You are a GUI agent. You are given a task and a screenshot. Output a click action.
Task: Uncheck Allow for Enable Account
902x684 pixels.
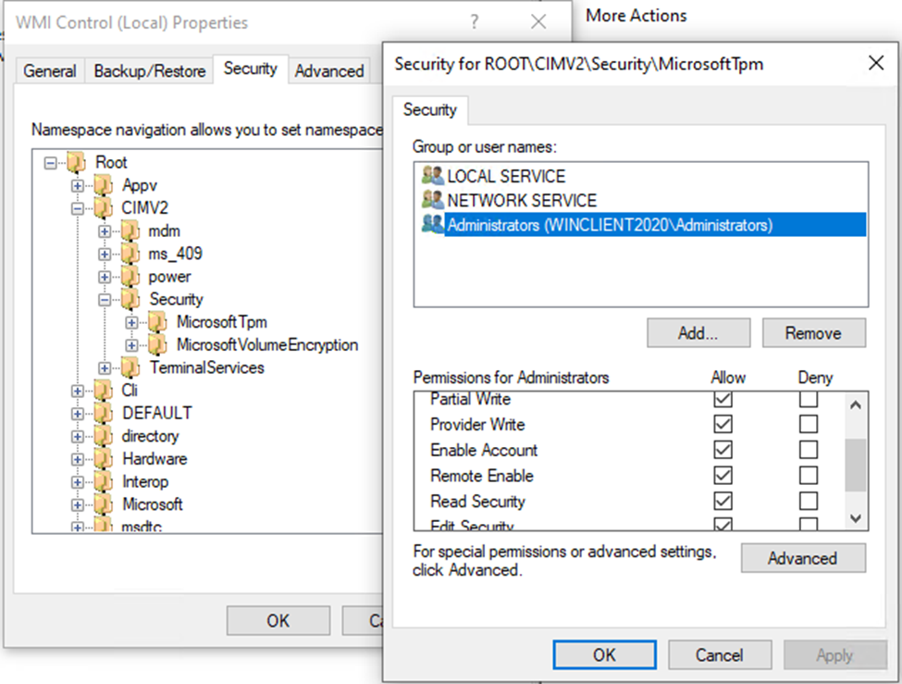723,451
